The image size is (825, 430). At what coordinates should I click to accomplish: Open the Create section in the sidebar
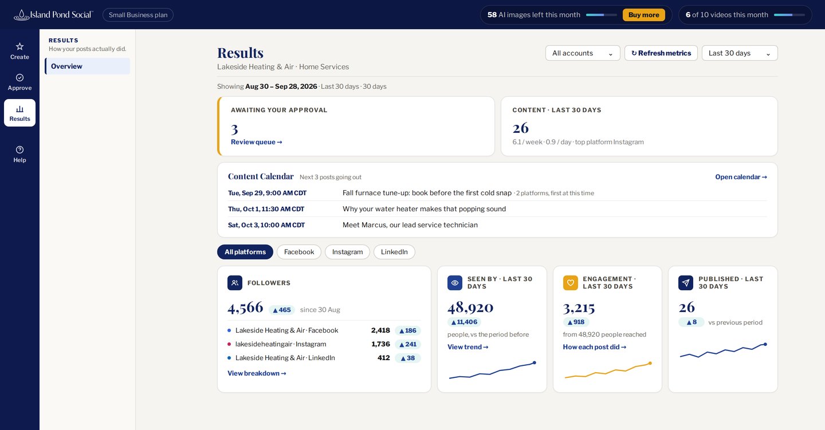click(x=19, y=51)
